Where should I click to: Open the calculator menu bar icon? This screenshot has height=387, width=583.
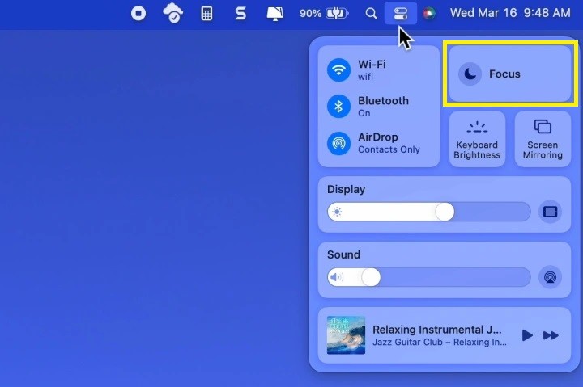click(x=206, y=14)
